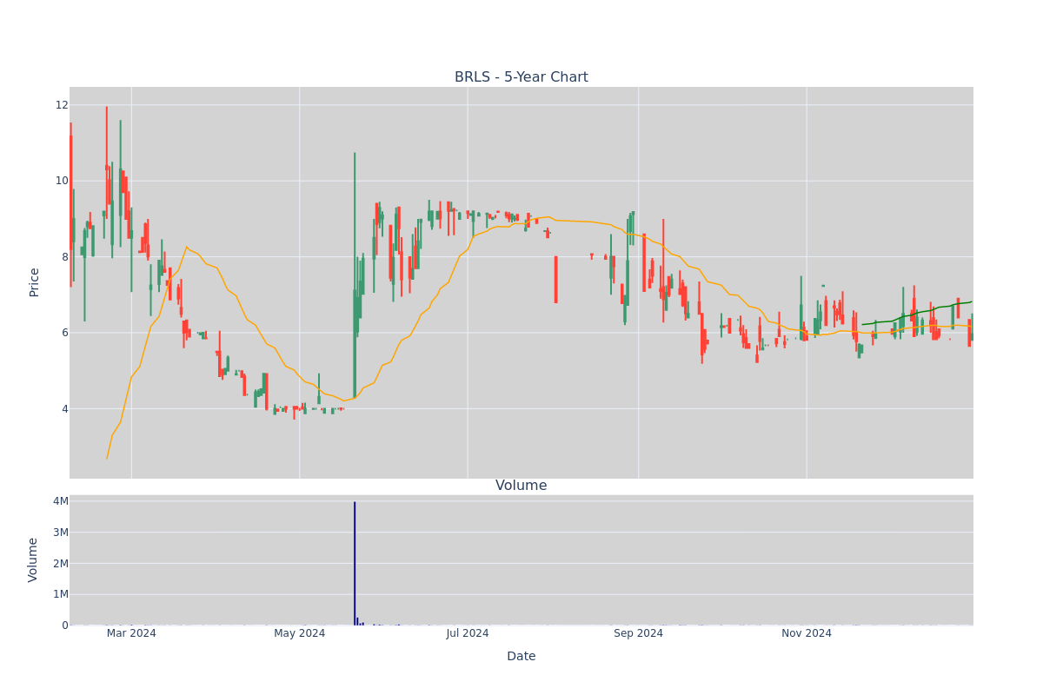The width and height of the screenshot is (1043, 695).
Task: Click the volume tick label 4M
Action: [61, 501]
